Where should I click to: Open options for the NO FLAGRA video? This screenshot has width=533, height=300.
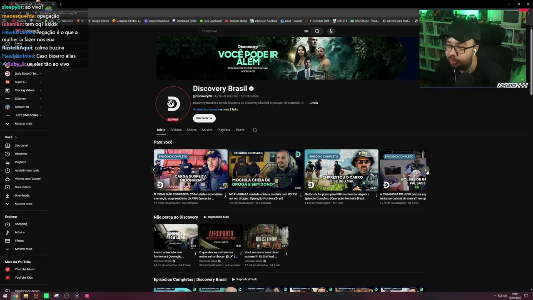[x=301, y=195]
